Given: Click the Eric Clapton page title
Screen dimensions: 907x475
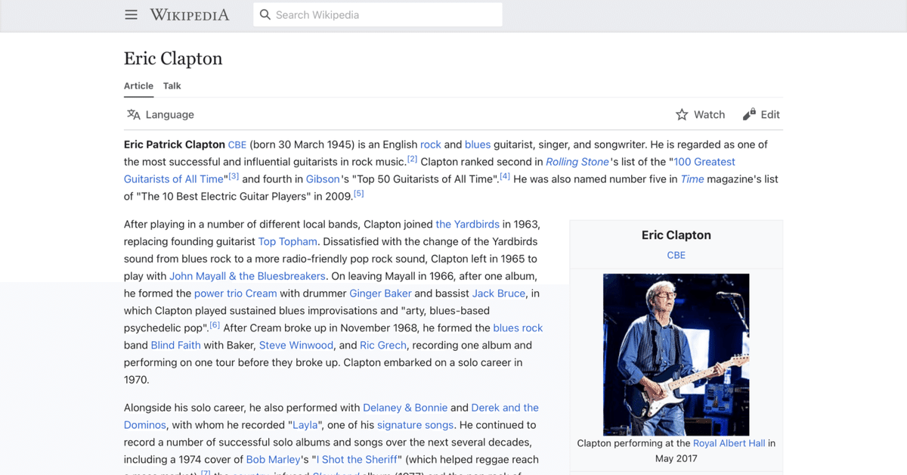Looking at the screenshot, I should pos(173,59).
